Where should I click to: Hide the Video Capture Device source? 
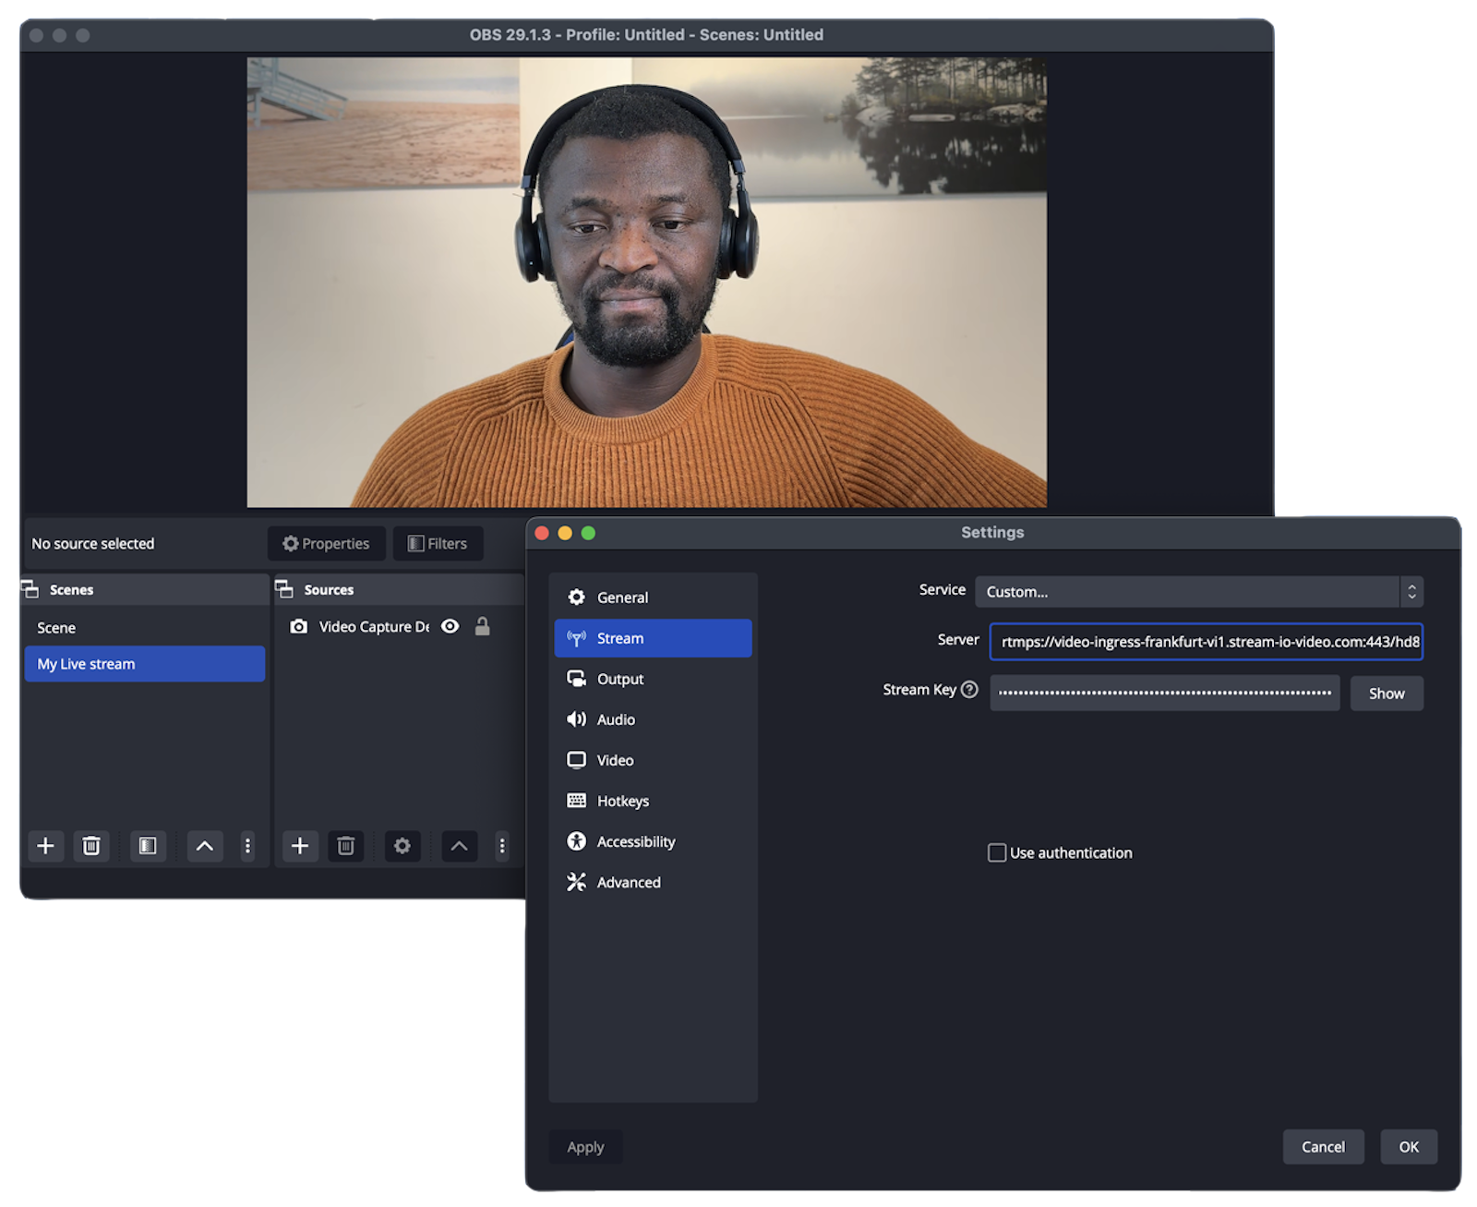coord(450,626)
